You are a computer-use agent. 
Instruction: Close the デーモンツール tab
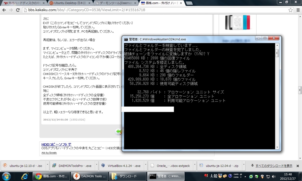click(x=135, y=3)
